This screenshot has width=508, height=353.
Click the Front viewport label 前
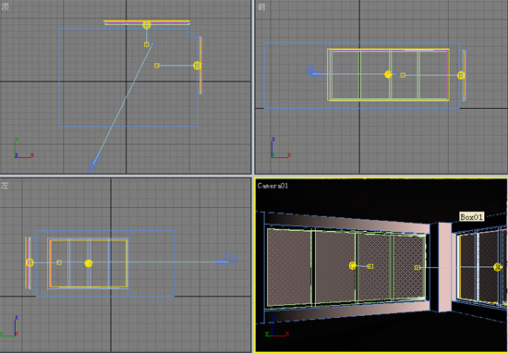coord(261,6)
